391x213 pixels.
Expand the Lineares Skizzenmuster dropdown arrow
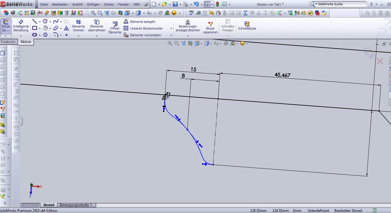tap(171, 28)
